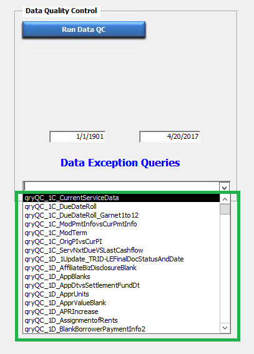Select qryQC_1C_ServNxtDueVSLastCashflow query

click(x=121, y=250)
